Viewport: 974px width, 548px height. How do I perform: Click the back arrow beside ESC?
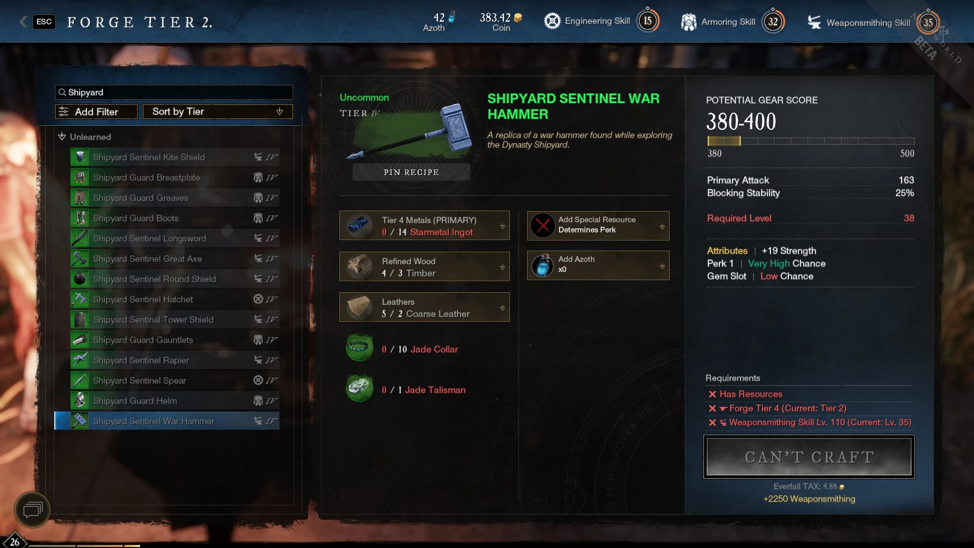(23, 22)
